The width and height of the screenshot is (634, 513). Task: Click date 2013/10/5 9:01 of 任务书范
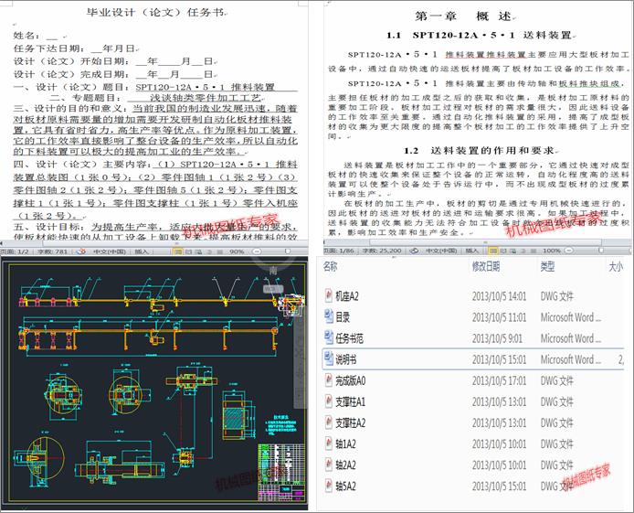click(497, 338)
